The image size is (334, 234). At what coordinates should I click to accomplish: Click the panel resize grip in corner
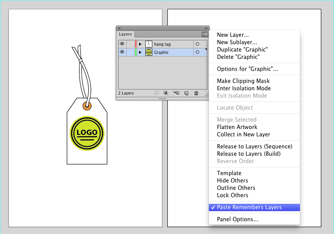coord(207,95)
